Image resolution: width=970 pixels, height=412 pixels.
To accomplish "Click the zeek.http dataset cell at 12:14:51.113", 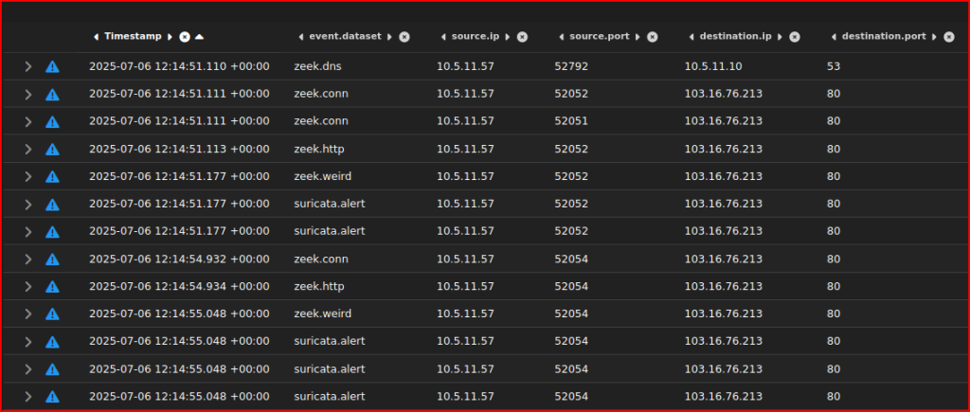I will click(x=320, y=150).
